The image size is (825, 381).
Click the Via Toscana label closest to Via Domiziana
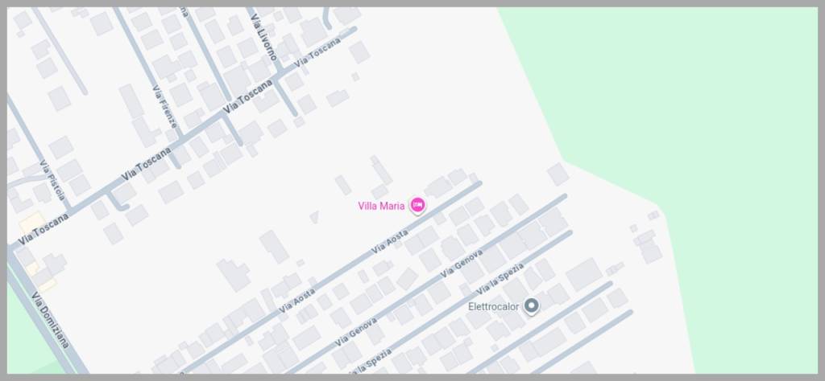pyautogui.click(x=44, y=229)
